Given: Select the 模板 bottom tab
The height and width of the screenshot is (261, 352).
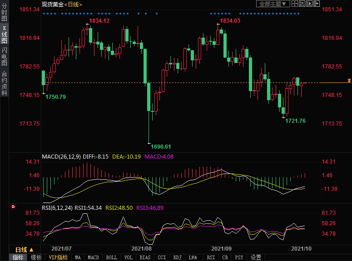Looking at the screenshot, I should point(36,257).
